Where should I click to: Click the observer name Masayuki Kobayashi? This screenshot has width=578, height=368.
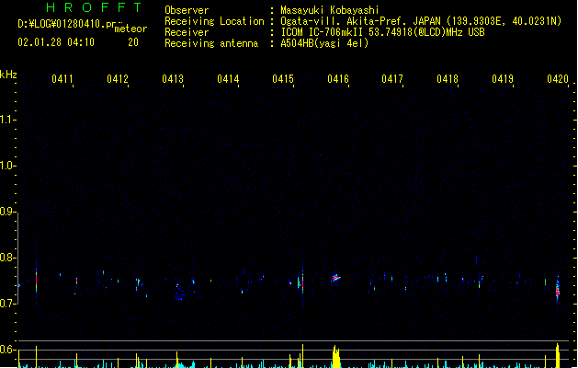[x=329, y=10]
